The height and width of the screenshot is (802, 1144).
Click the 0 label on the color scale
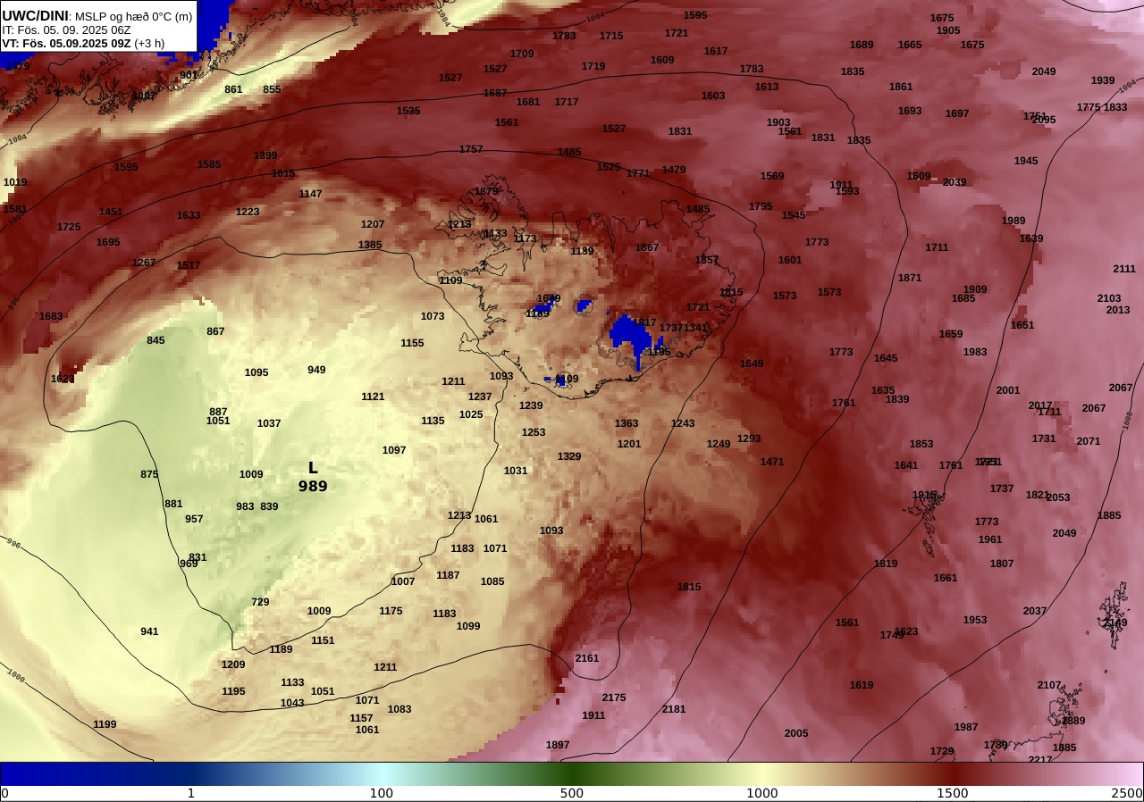pos(4,793)
